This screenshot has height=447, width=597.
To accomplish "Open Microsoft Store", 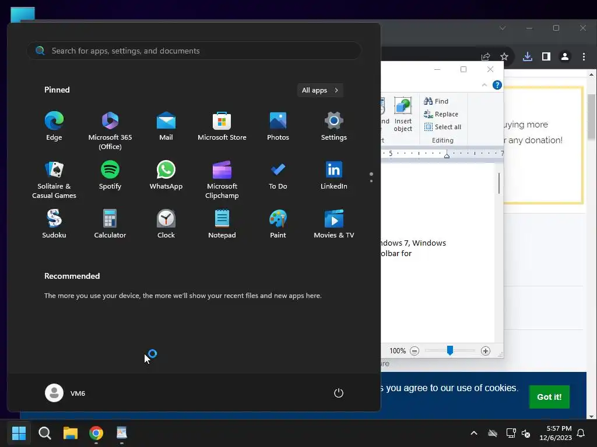I will [x=222, y=126].
